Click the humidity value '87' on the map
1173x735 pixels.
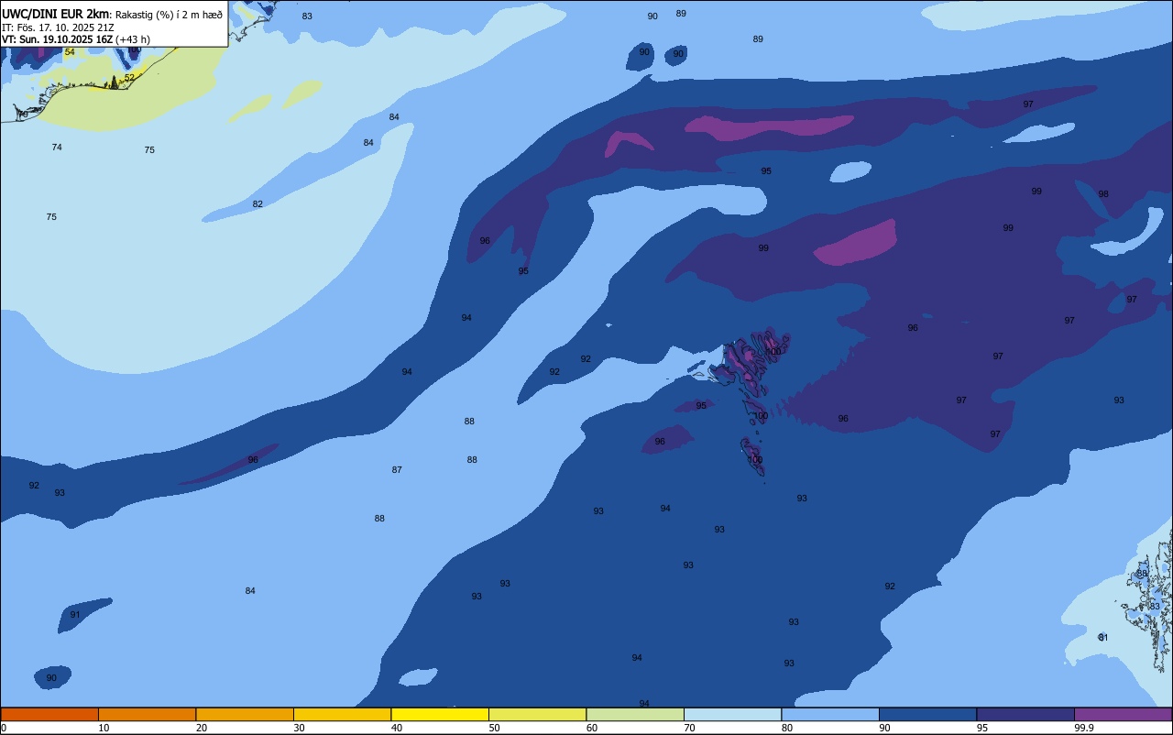(397, 469)
